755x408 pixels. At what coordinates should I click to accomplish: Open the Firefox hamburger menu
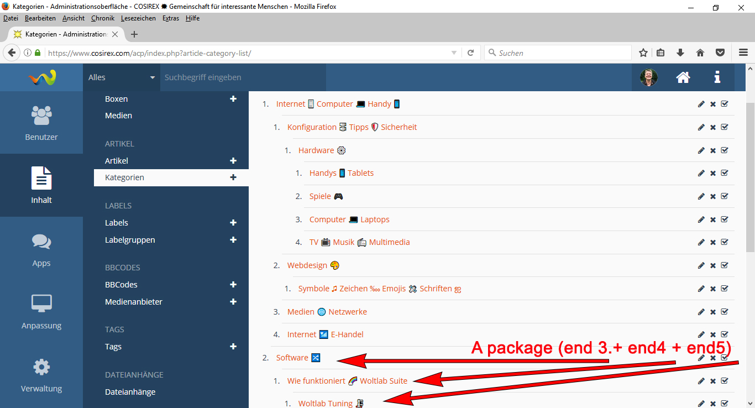743,53
